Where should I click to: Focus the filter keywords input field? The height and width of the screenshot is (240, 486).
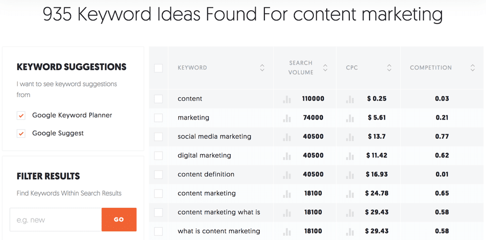click(x=56, y=220)
